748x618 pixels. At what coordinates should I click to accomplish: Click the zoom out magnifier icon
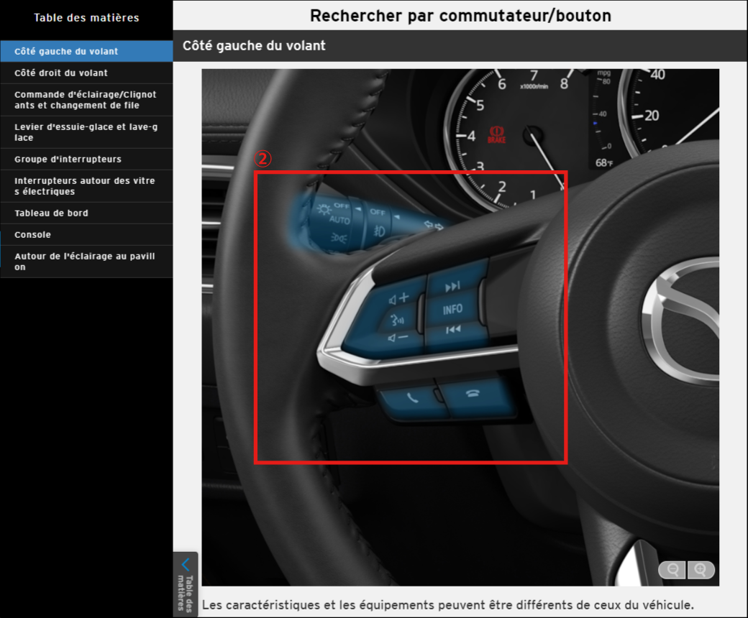pyautogui.click(x=673, y=570)
